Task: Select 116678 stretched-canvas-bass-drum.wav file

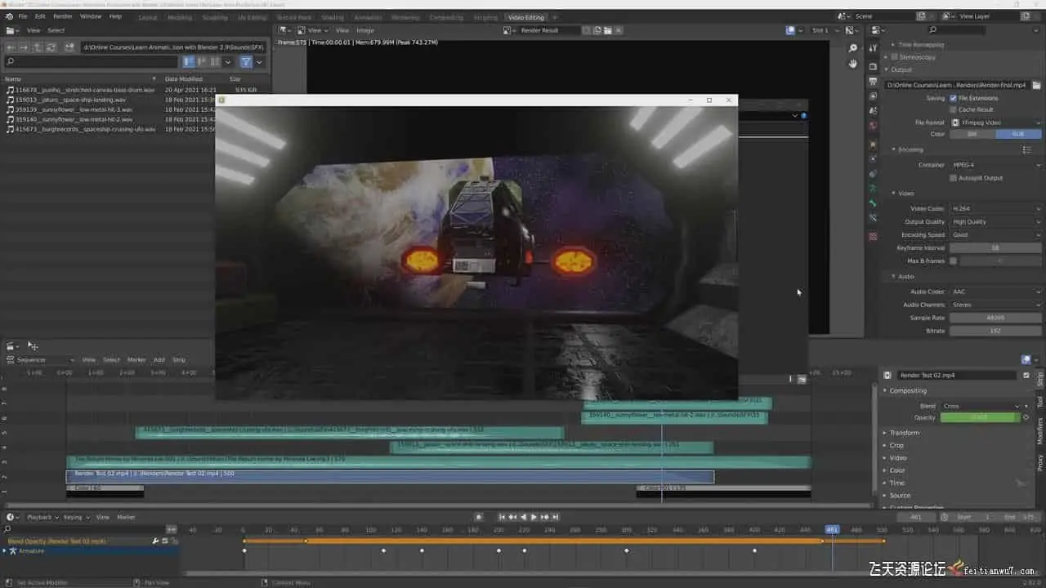Action: click(80, 90)
